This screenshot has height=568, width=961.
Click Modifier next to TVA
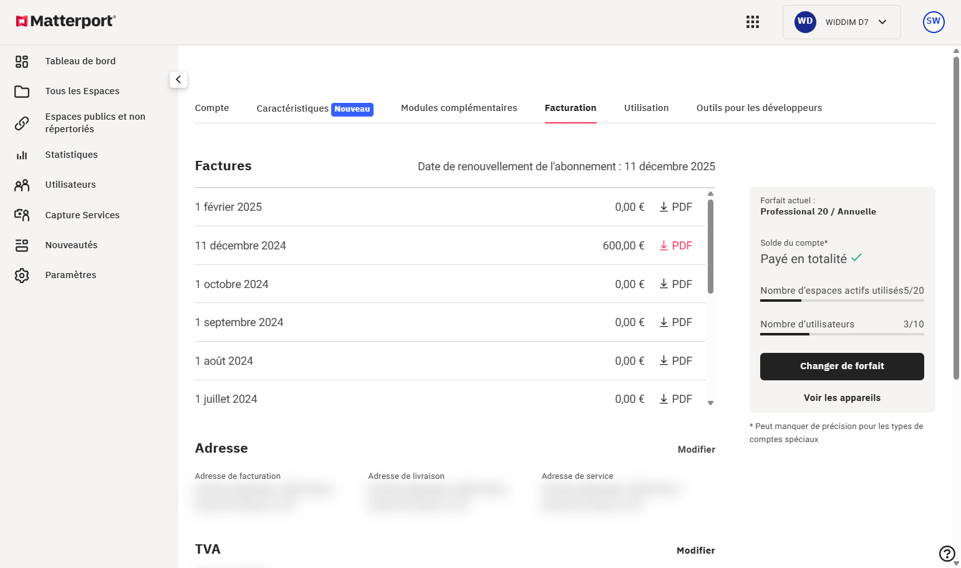tap(696, 551)
